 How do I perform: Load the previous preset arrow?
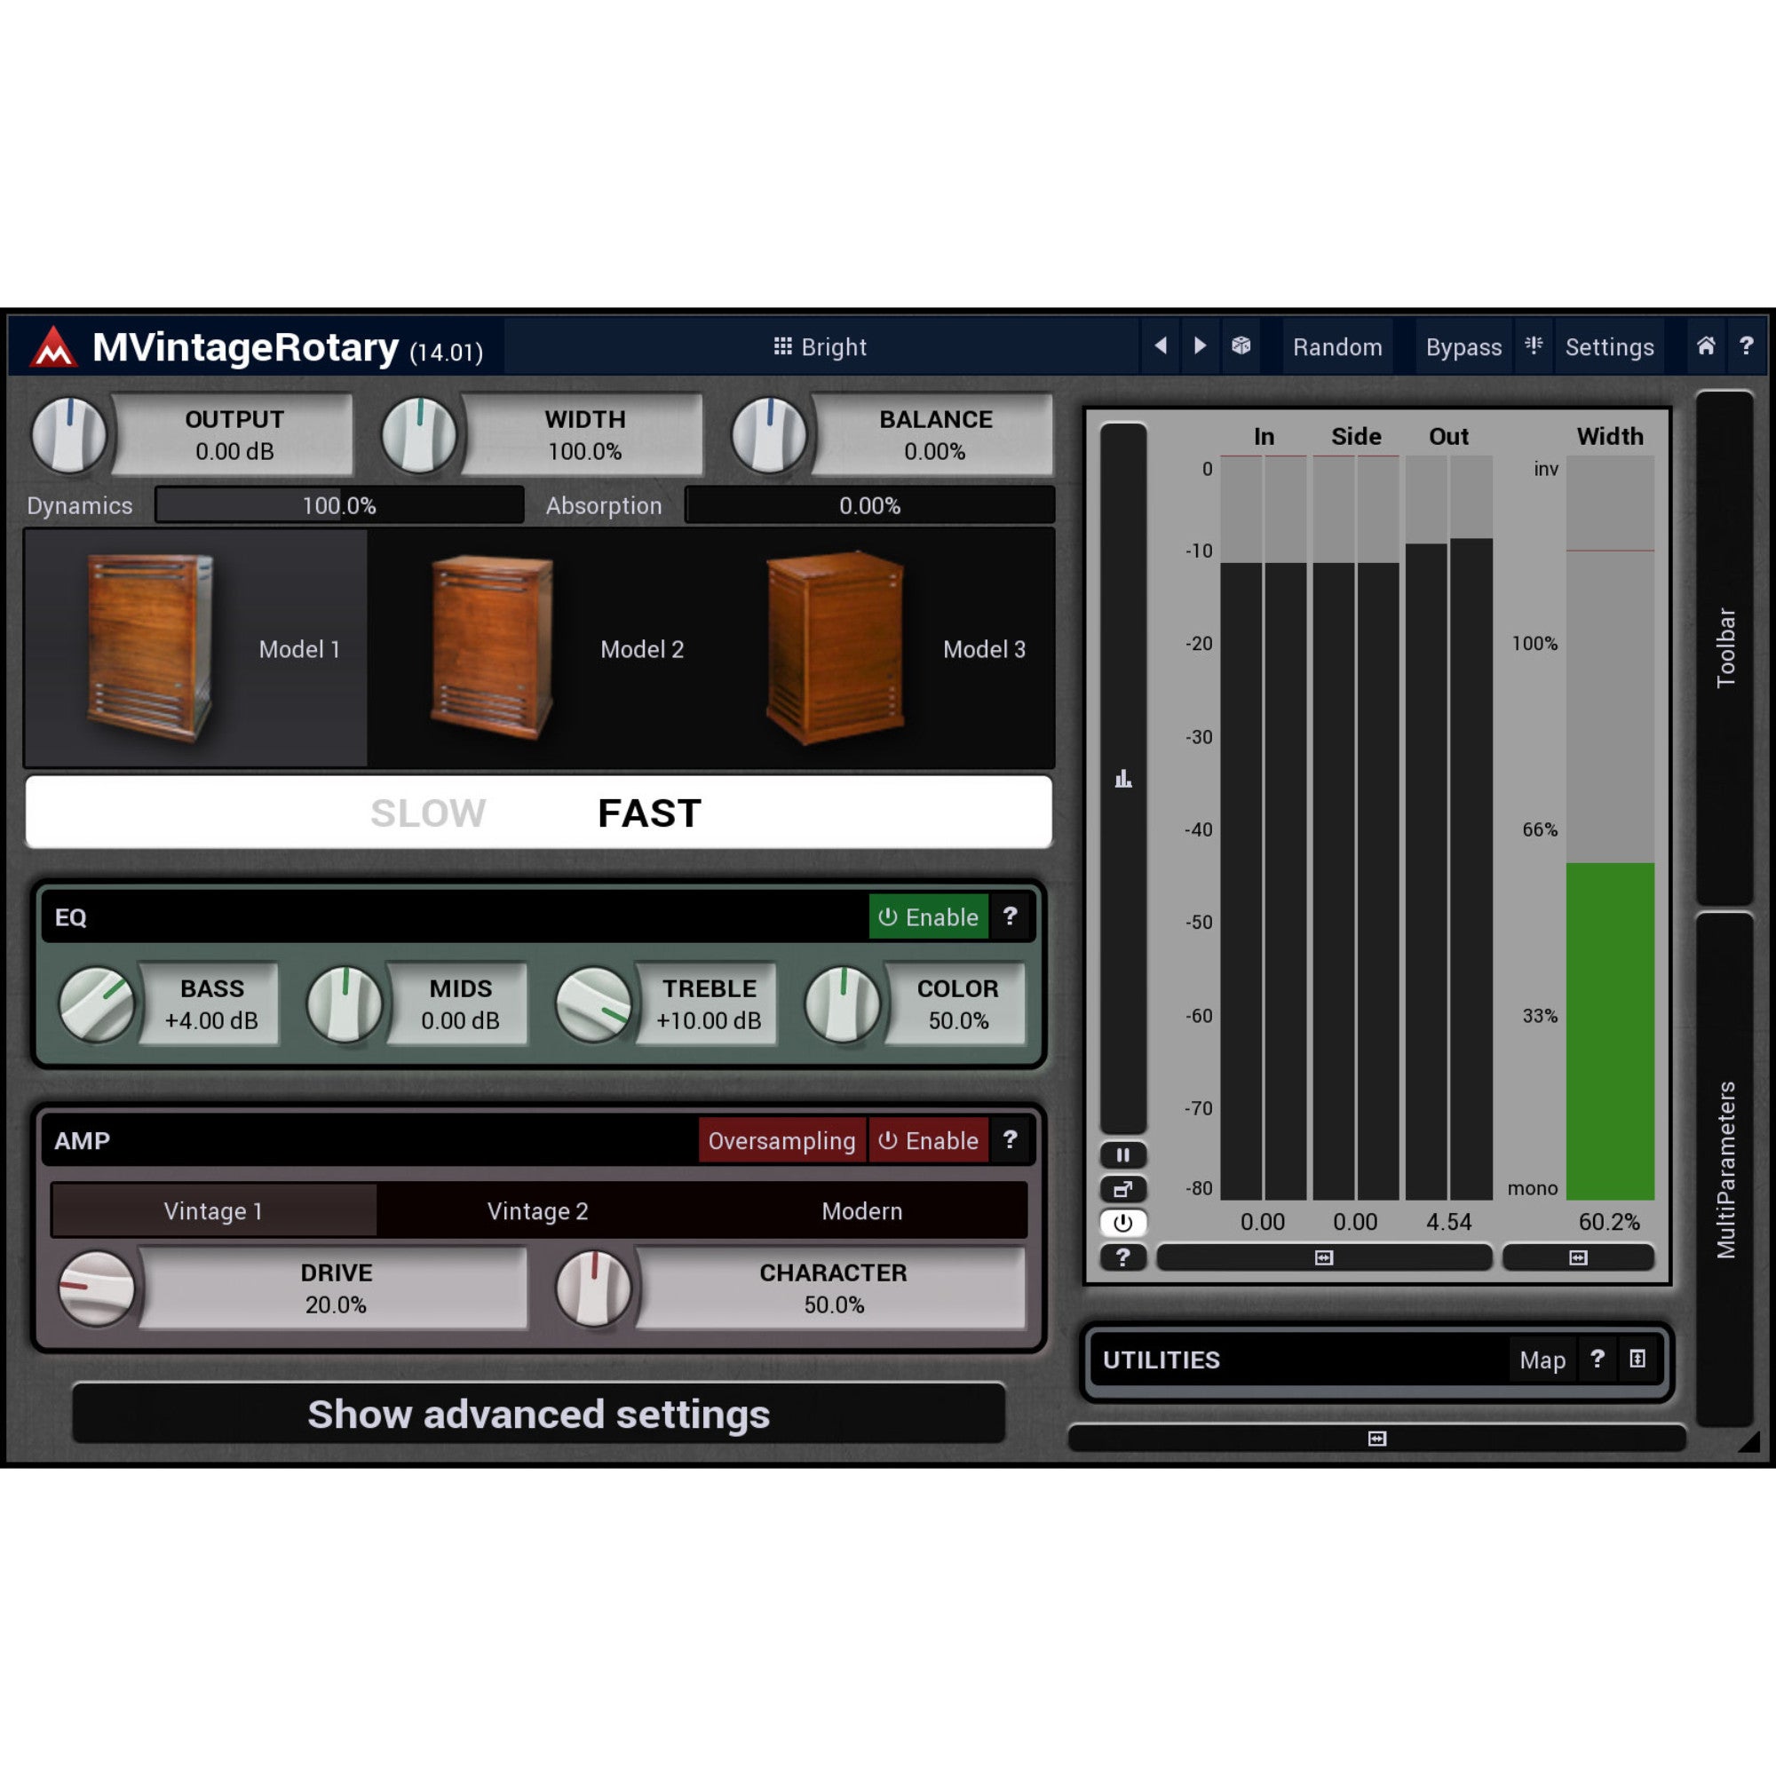pos(1161,345)
